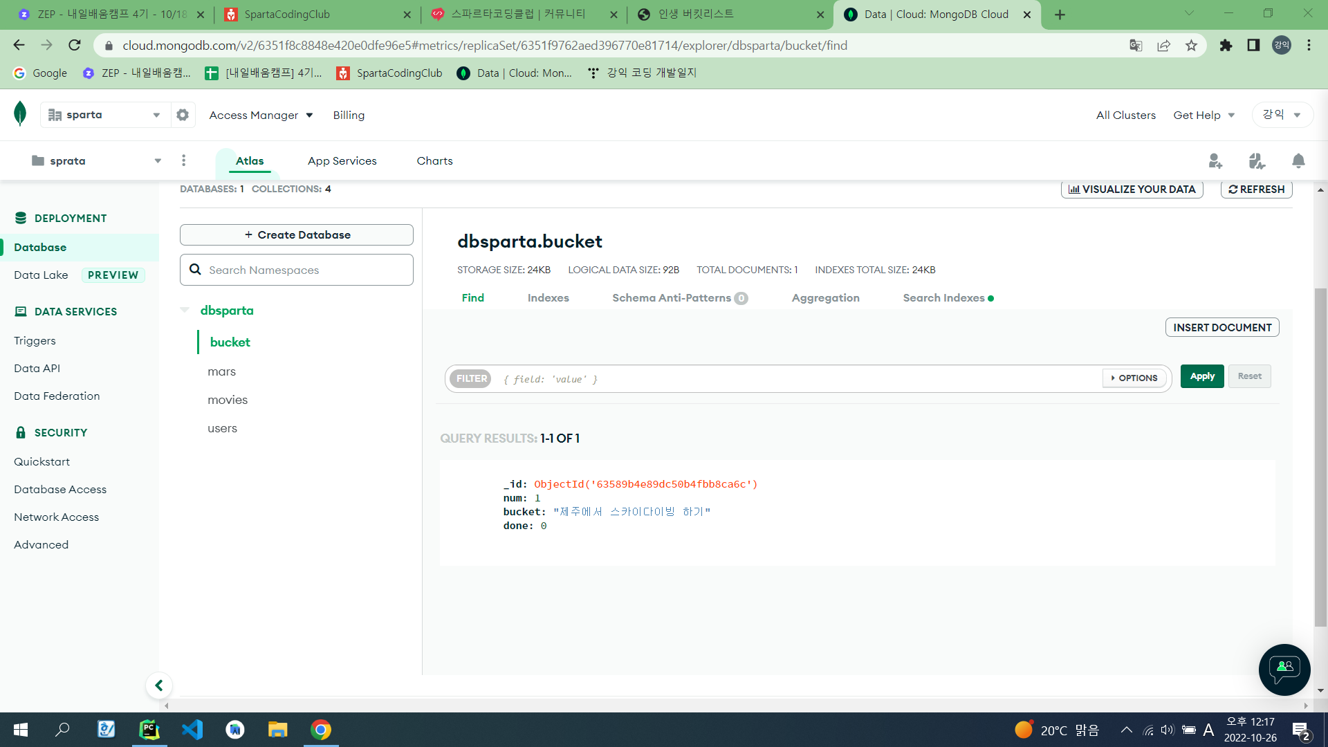
Task: Click the invite user icon
Action: (1215, 161)
